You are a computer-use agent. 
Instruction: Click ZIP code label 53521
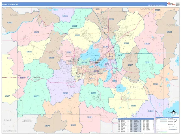click(90, 117)
